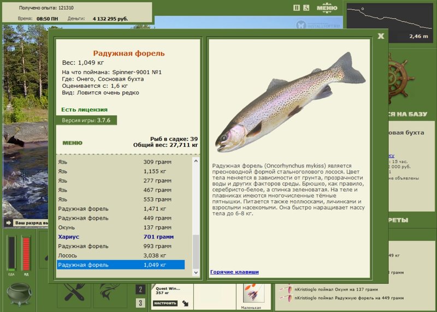Click the S icon in the top bar

click(x=306, y=8)
